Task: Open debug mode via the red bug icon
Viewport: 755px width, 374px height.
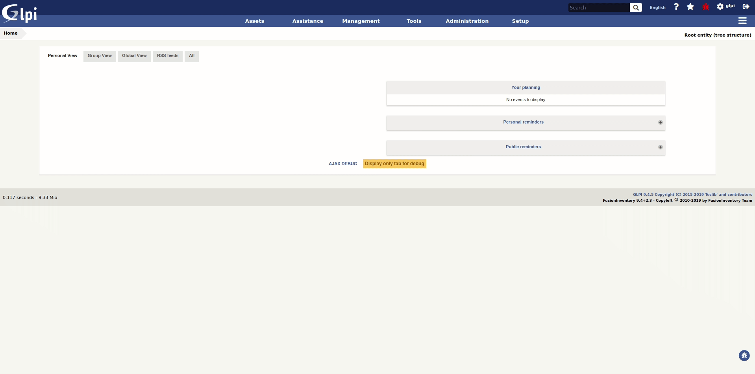Action: tap(705, 7)
